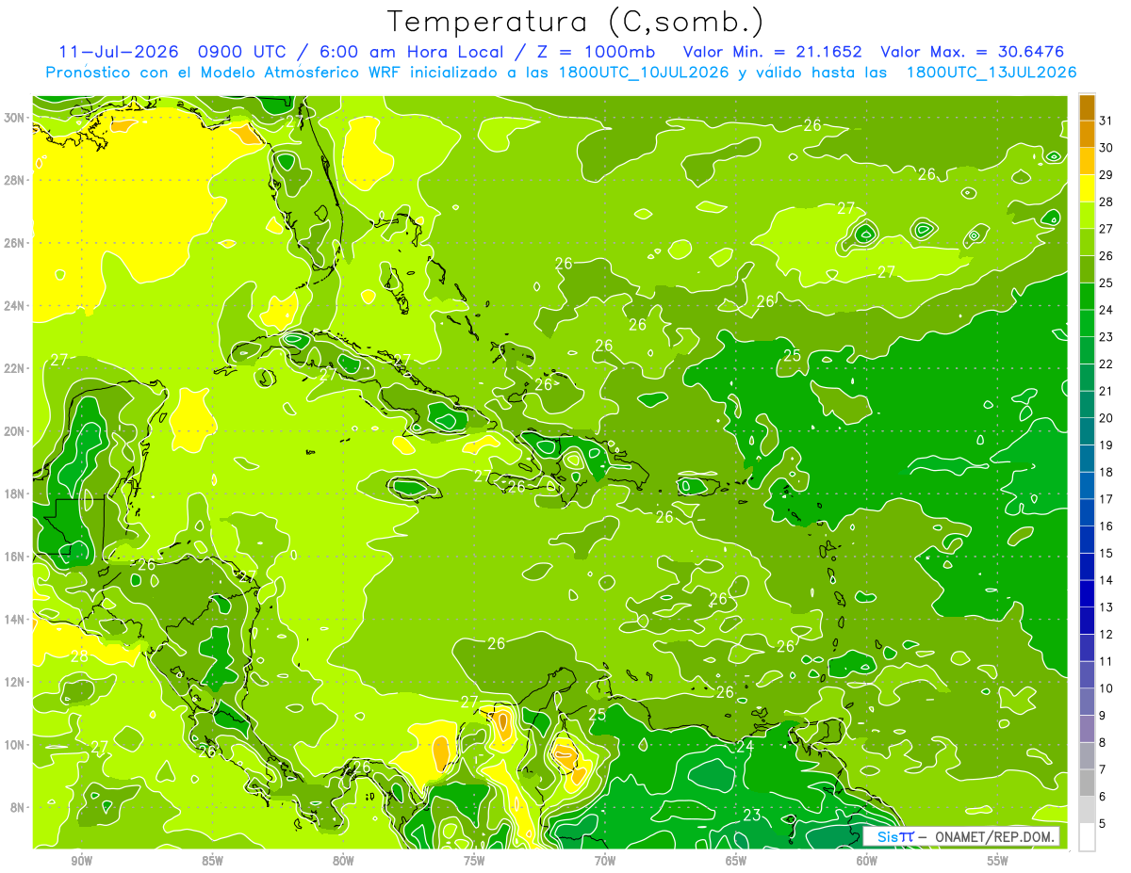Click the valid-until stamp '1800UTC_13JUL2026'
This screenshot has width=1131, height=873.
coord(992,73)
